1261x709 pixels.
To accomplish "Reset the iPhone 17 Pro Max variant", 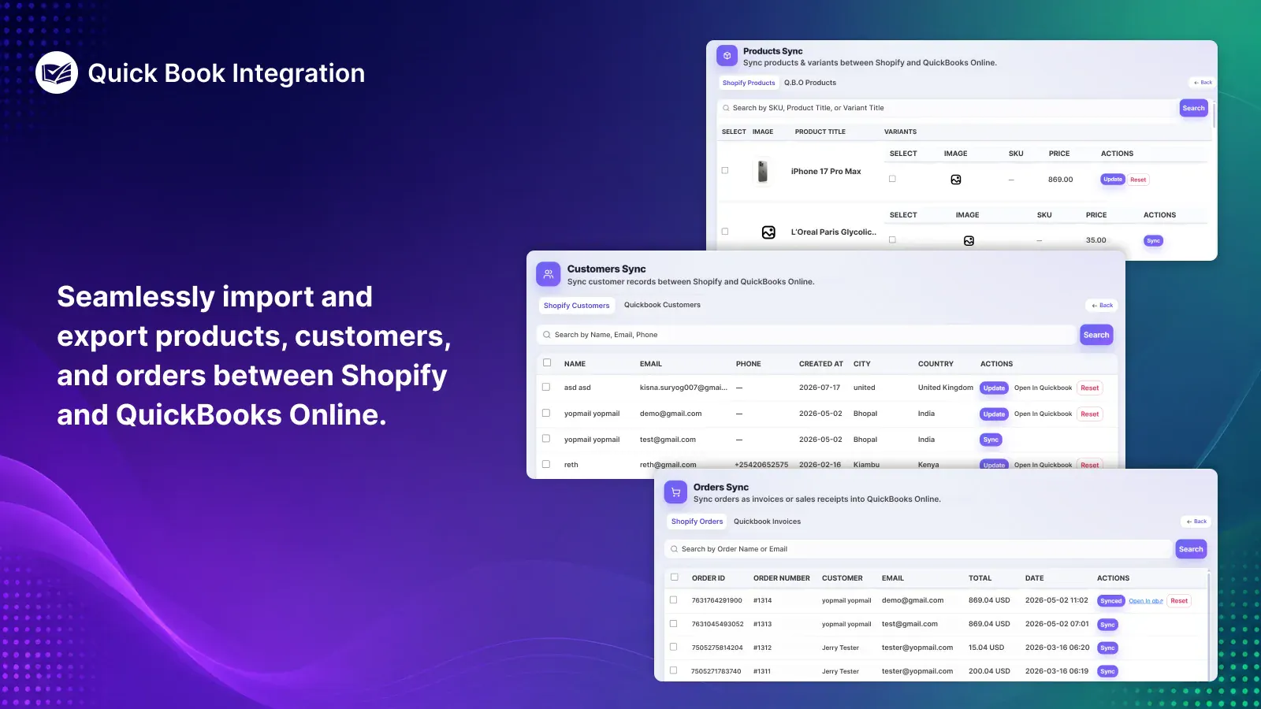I will point(1138,180).
